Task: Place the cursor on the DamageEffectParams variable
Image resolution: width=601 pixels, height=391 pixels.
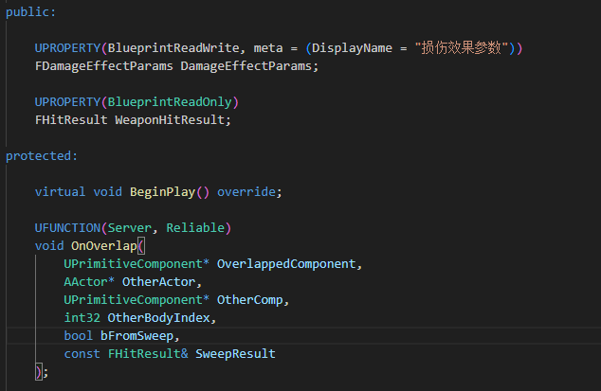Action: coord(246,66)
